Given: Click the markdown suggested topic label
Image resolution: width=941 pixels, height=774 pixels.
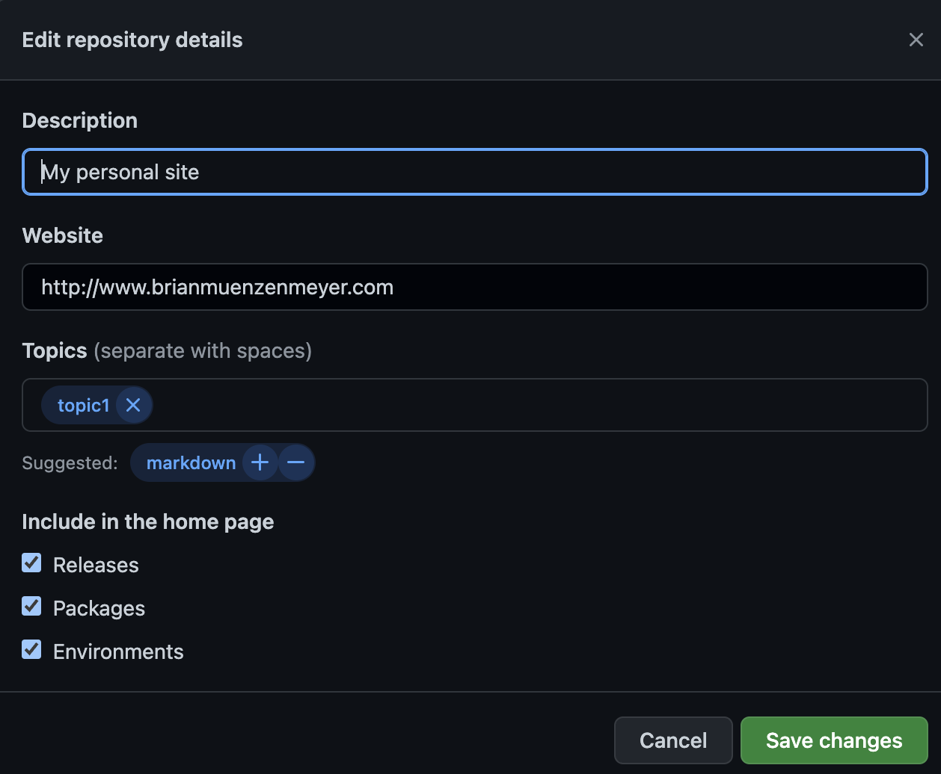Looking at the screenshot, I should point(191,462).
